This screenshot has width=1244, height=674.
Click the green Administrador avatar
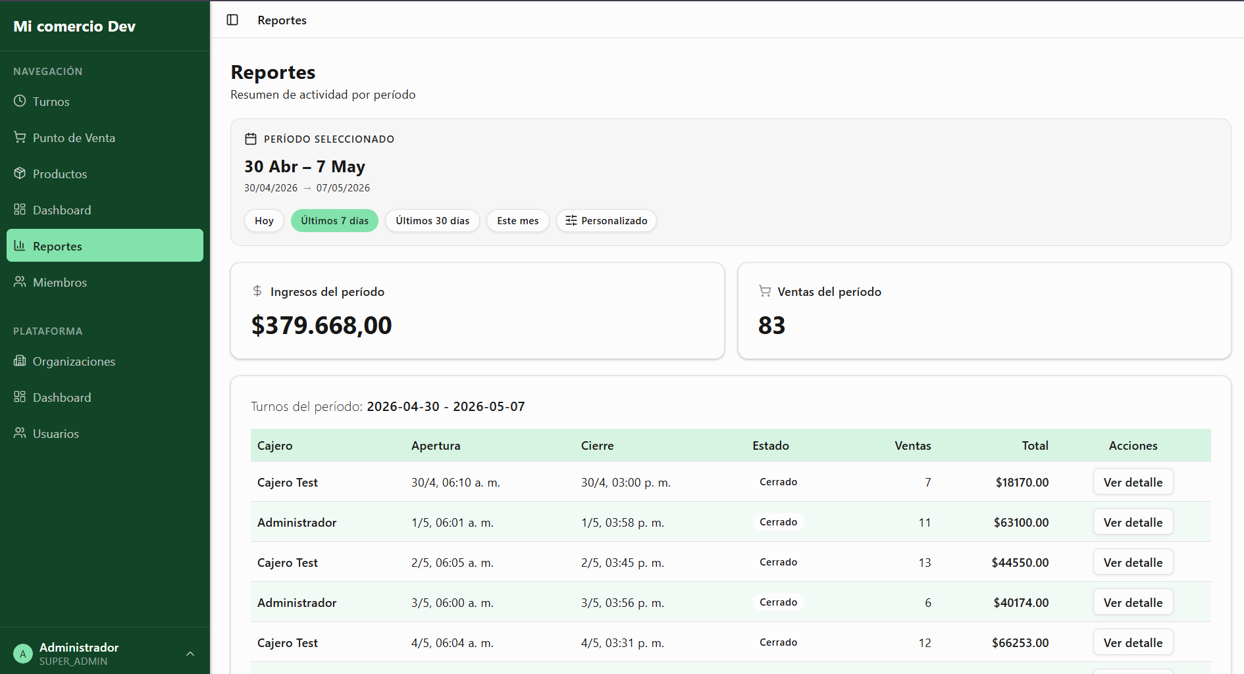click(x=23, y=654)
